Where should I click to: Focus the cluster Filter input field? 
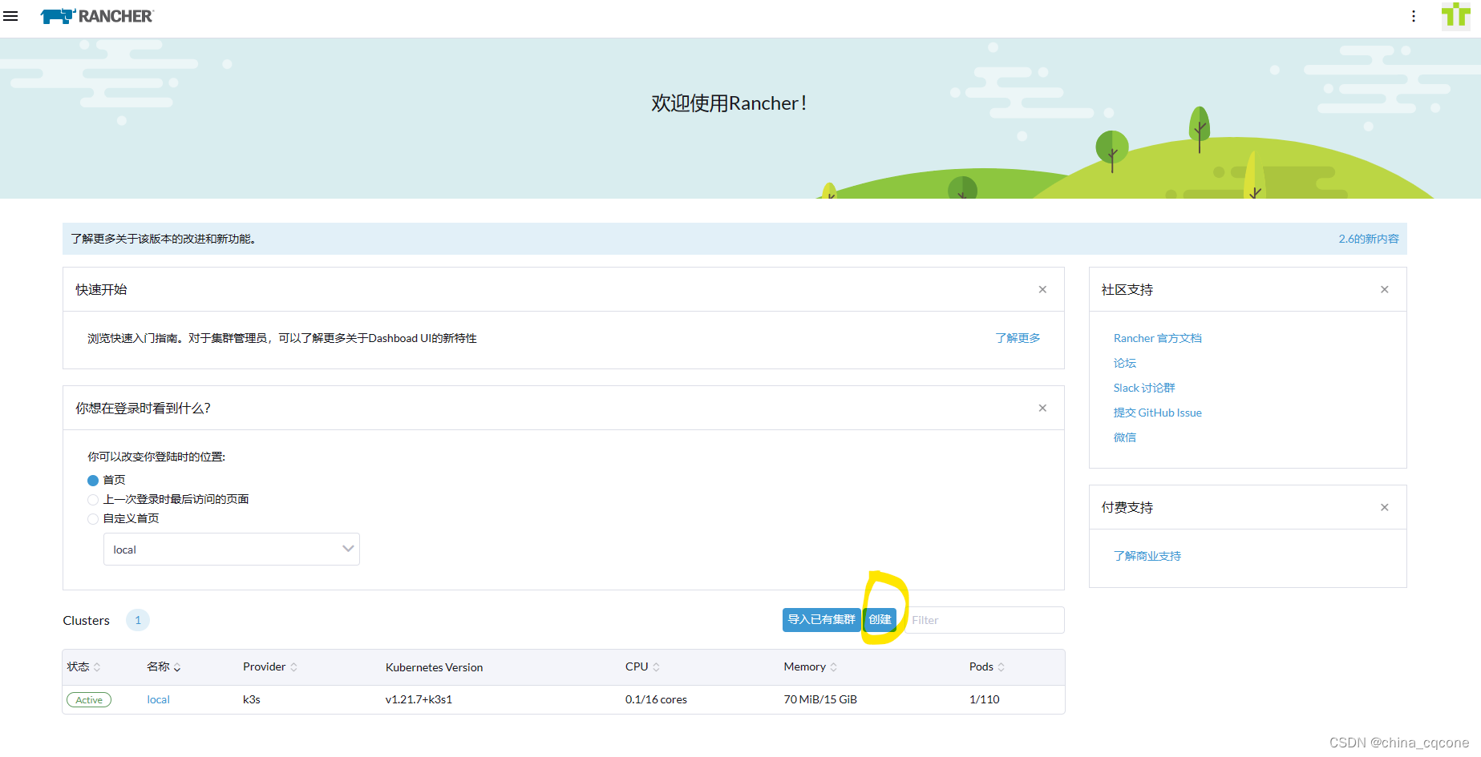tap(984, 620)
